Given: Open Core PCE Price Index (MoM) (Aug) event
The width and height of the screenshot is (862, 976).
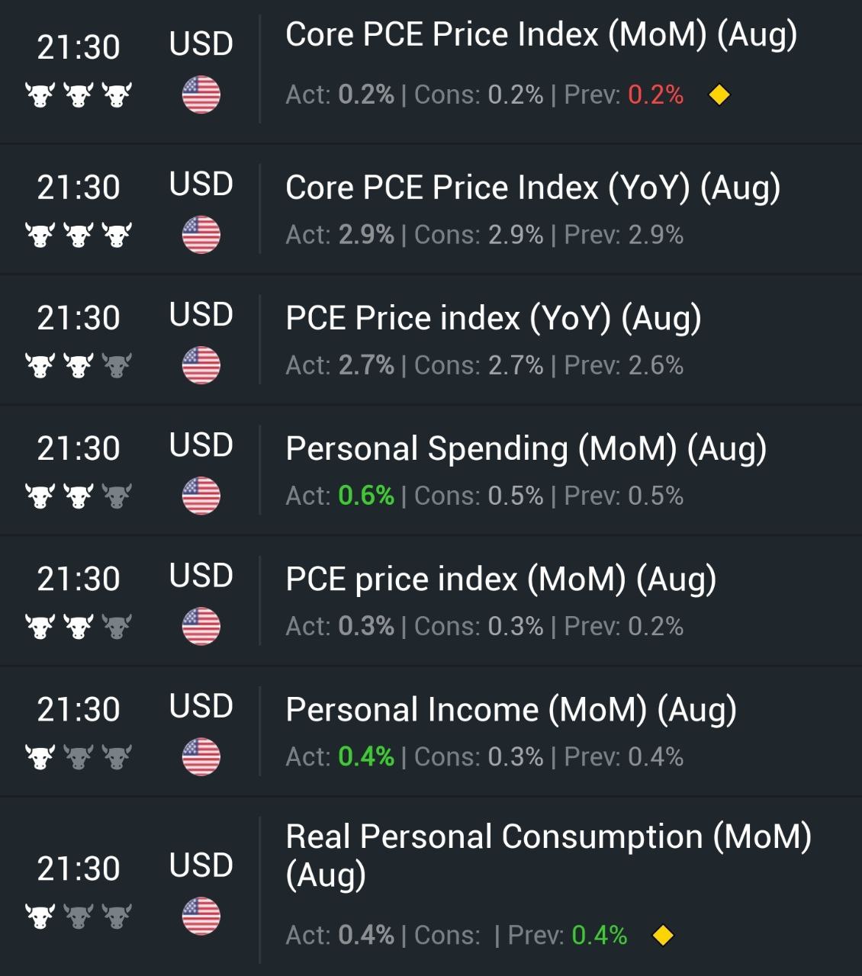Looking at the screenshot, I should (x=541, y=35).
